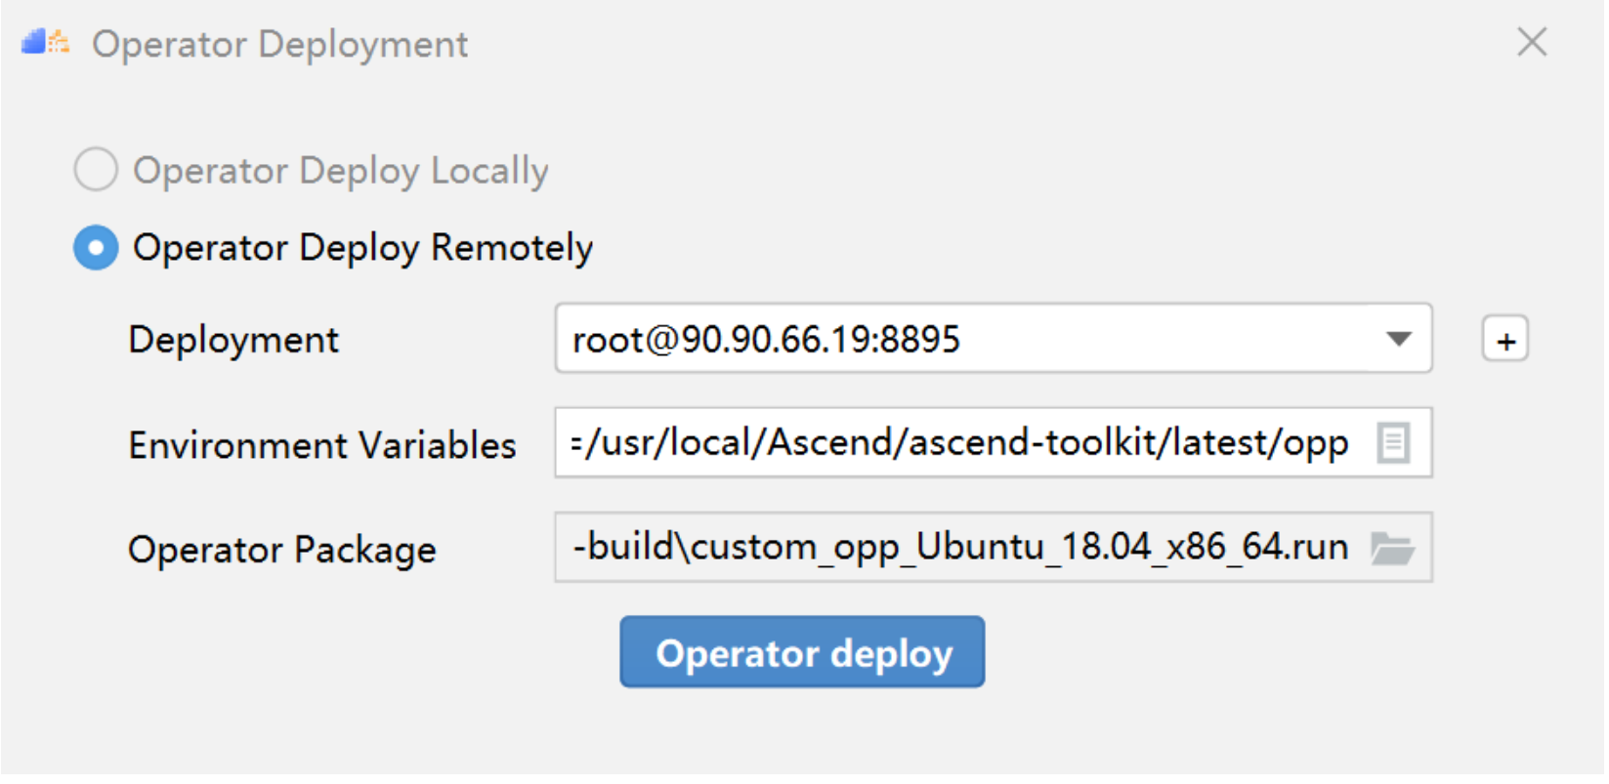The image size is (1609, 784).
Task: Click the Operator Deploy Locally label text
Action: [341, 171]
